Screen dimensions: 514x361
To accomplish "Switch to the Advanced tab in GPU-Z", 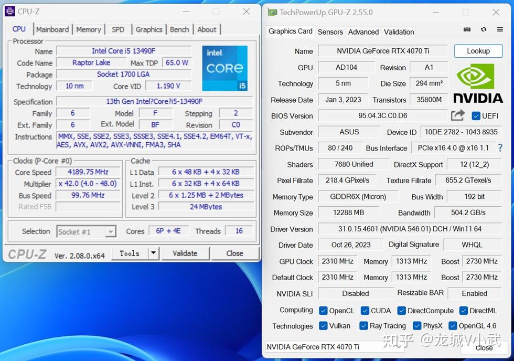I will pyautogui.click(x=363, y=32).
